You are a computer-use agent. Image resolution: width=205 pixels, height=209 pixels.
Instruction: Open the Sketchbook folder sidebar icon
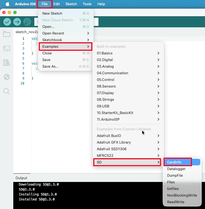[x=7, y=34]
